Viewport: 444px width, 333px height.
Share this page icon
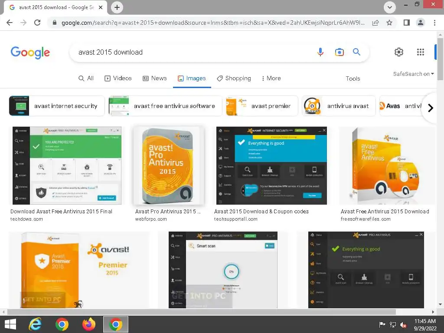[x=375, y=23]
